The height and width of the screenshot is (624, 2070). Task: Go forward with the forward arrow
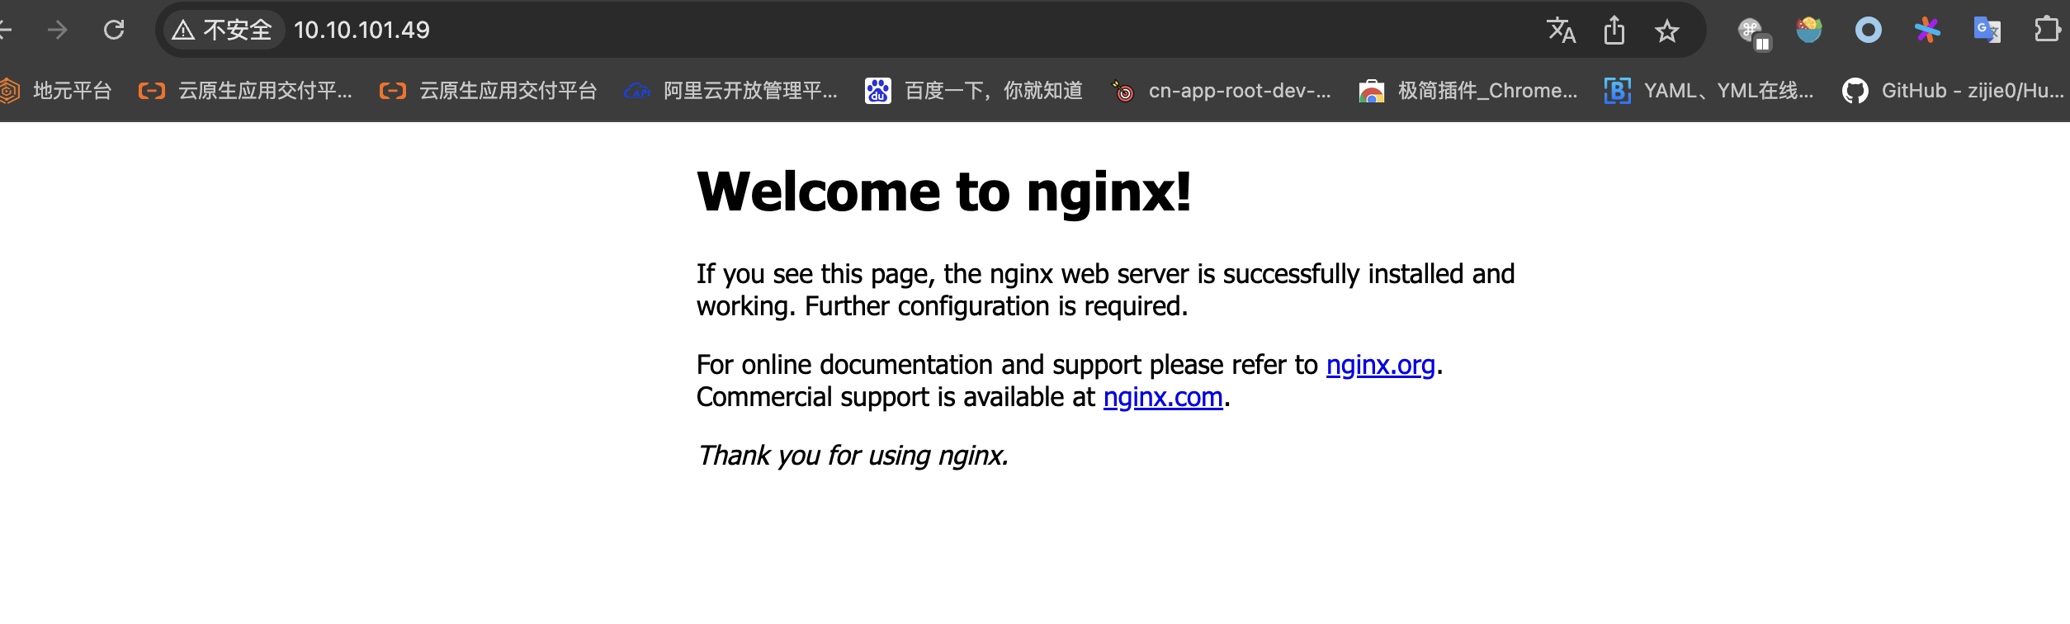[x=58, y=31]
